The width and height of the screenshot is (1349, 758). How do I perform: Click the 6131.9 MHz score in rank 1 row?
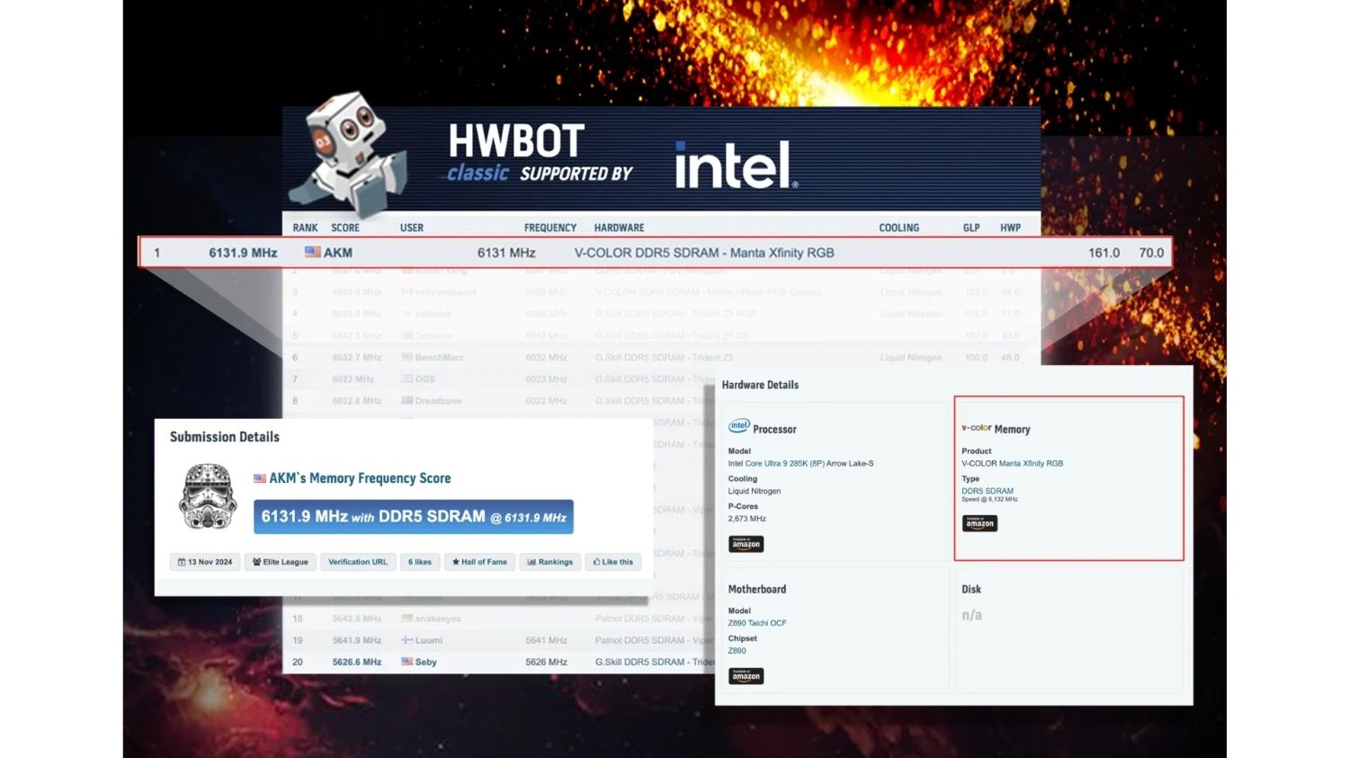click(x=243, y=253)
